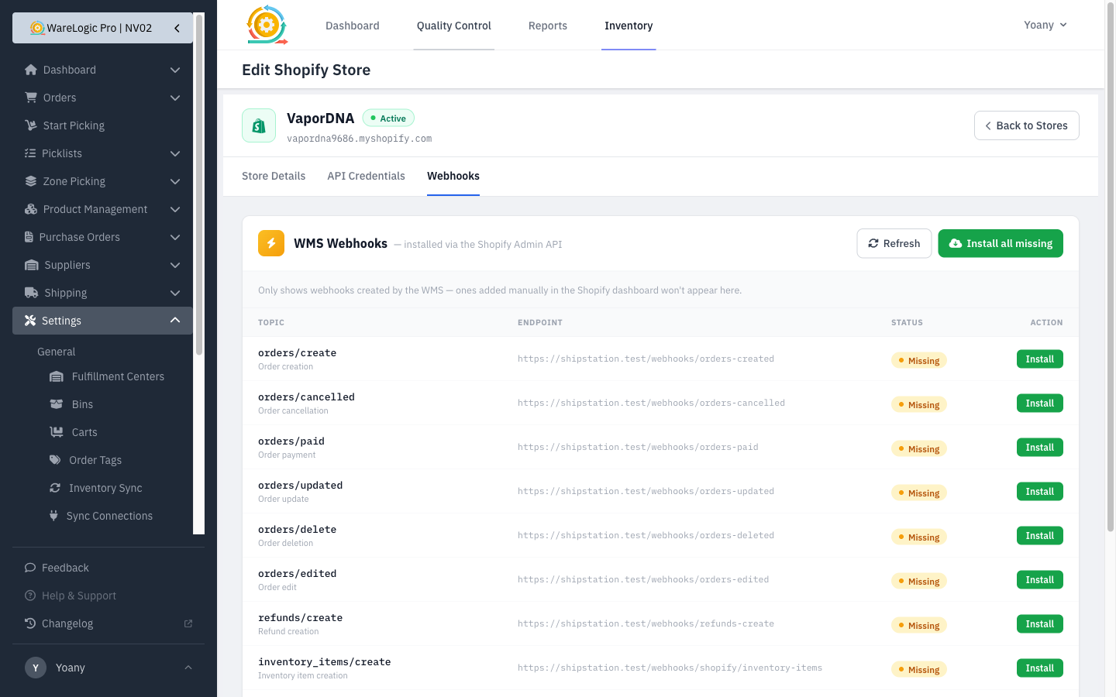Collapse the Settings section chevron
The width and height of the screenshot is (1116, 697).
point(175,321)
